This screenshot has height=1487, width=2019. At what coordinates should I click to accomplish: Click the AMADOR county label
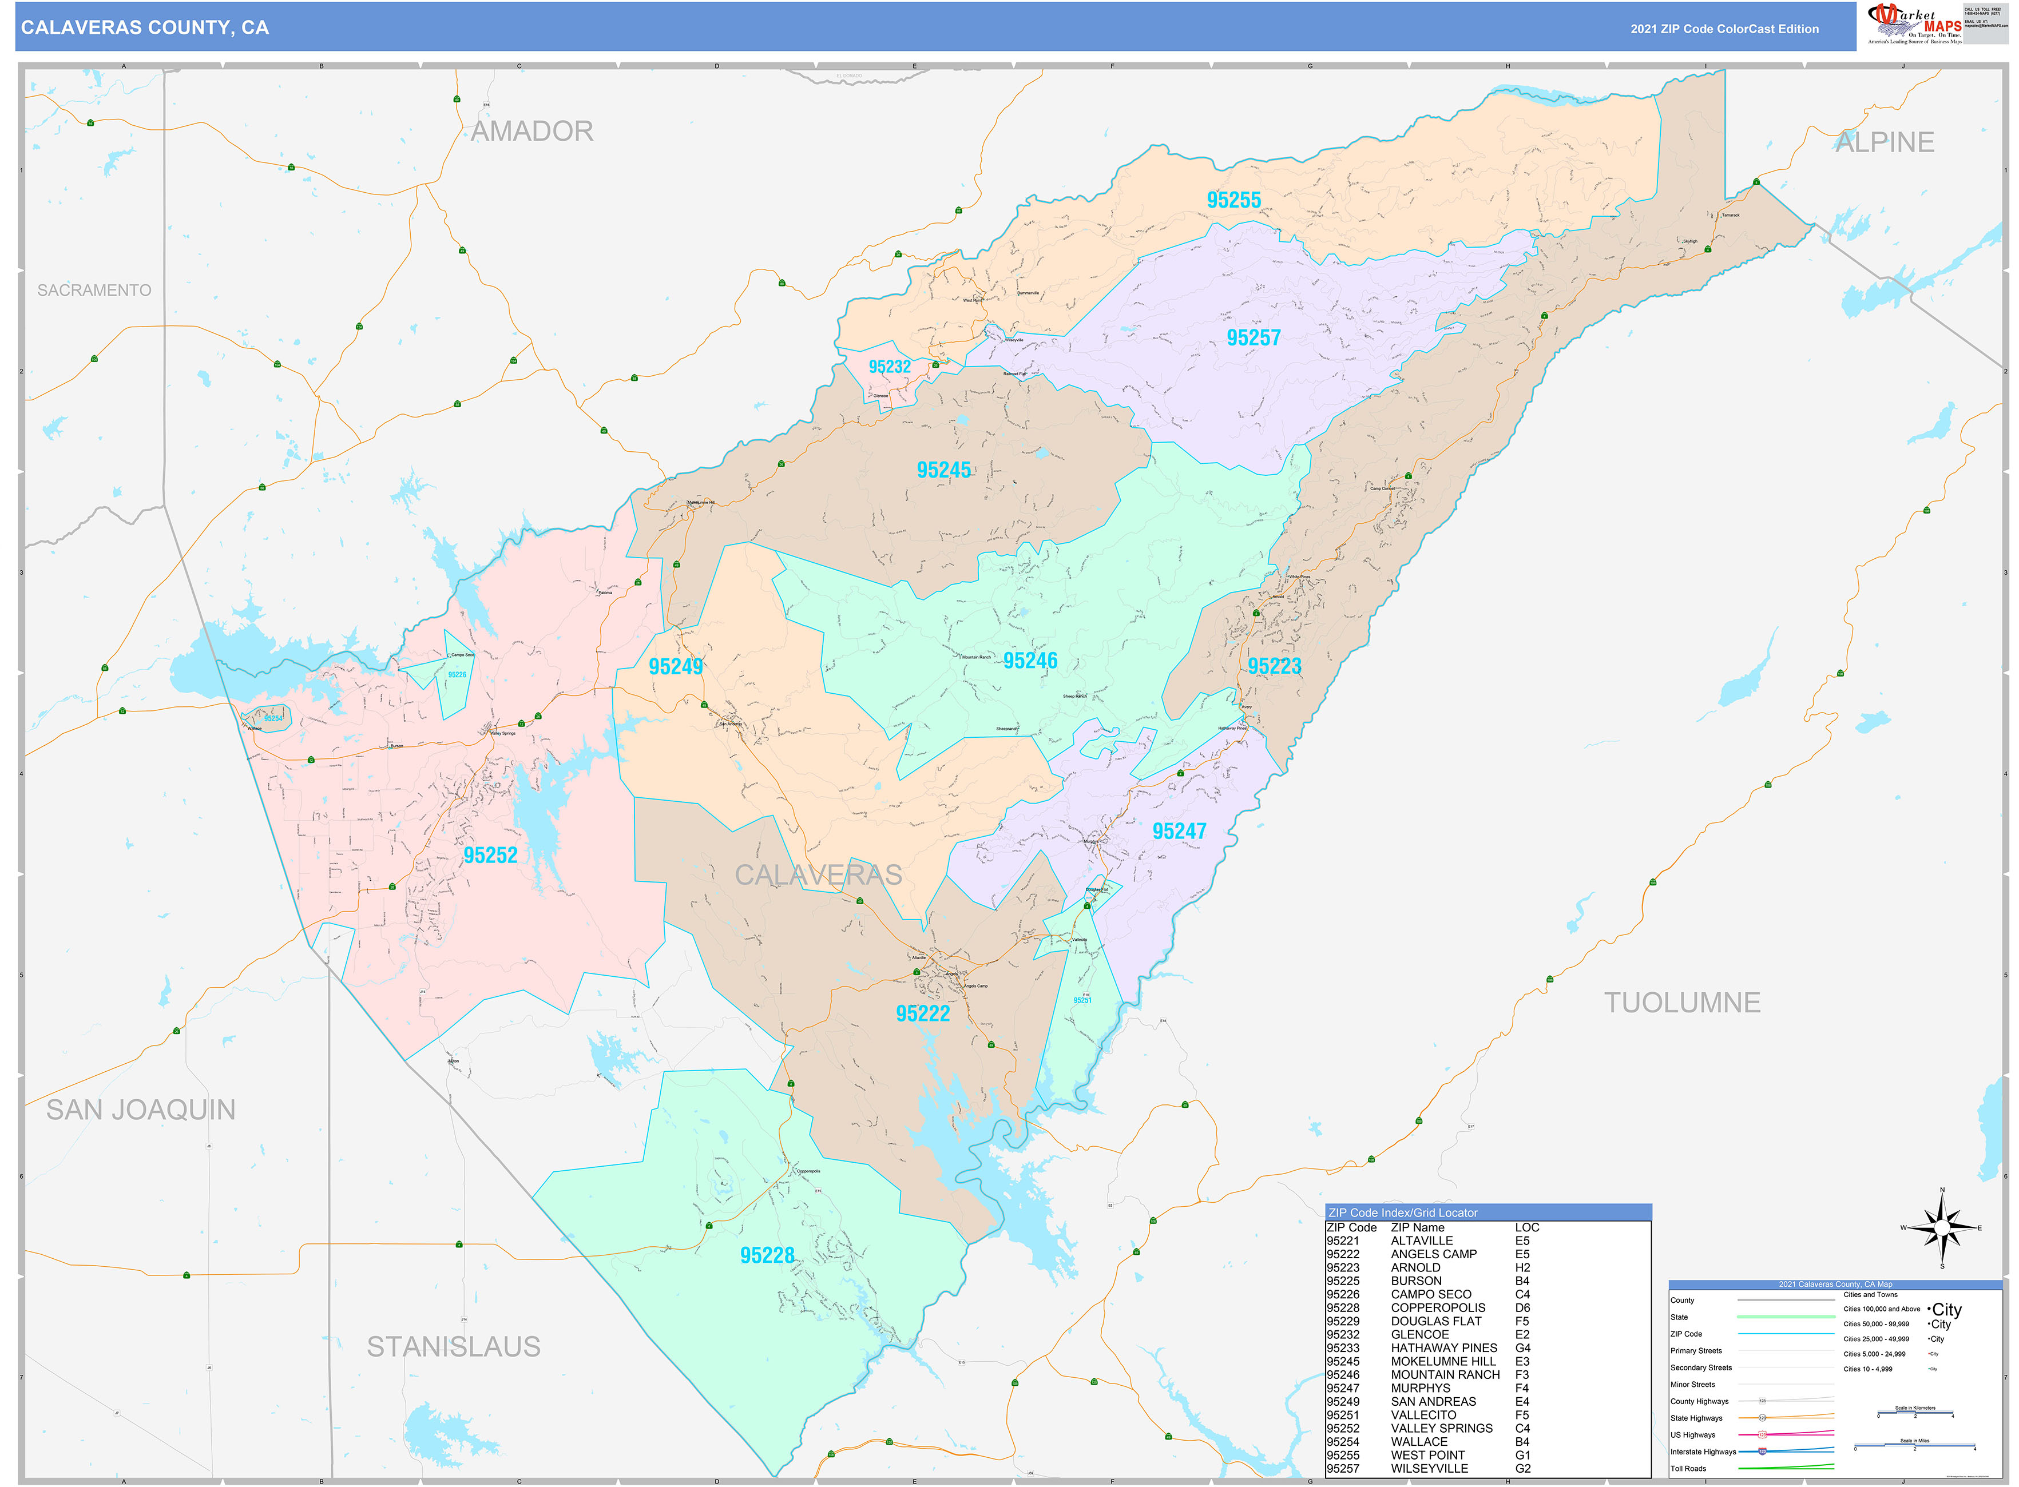[532, 132]
